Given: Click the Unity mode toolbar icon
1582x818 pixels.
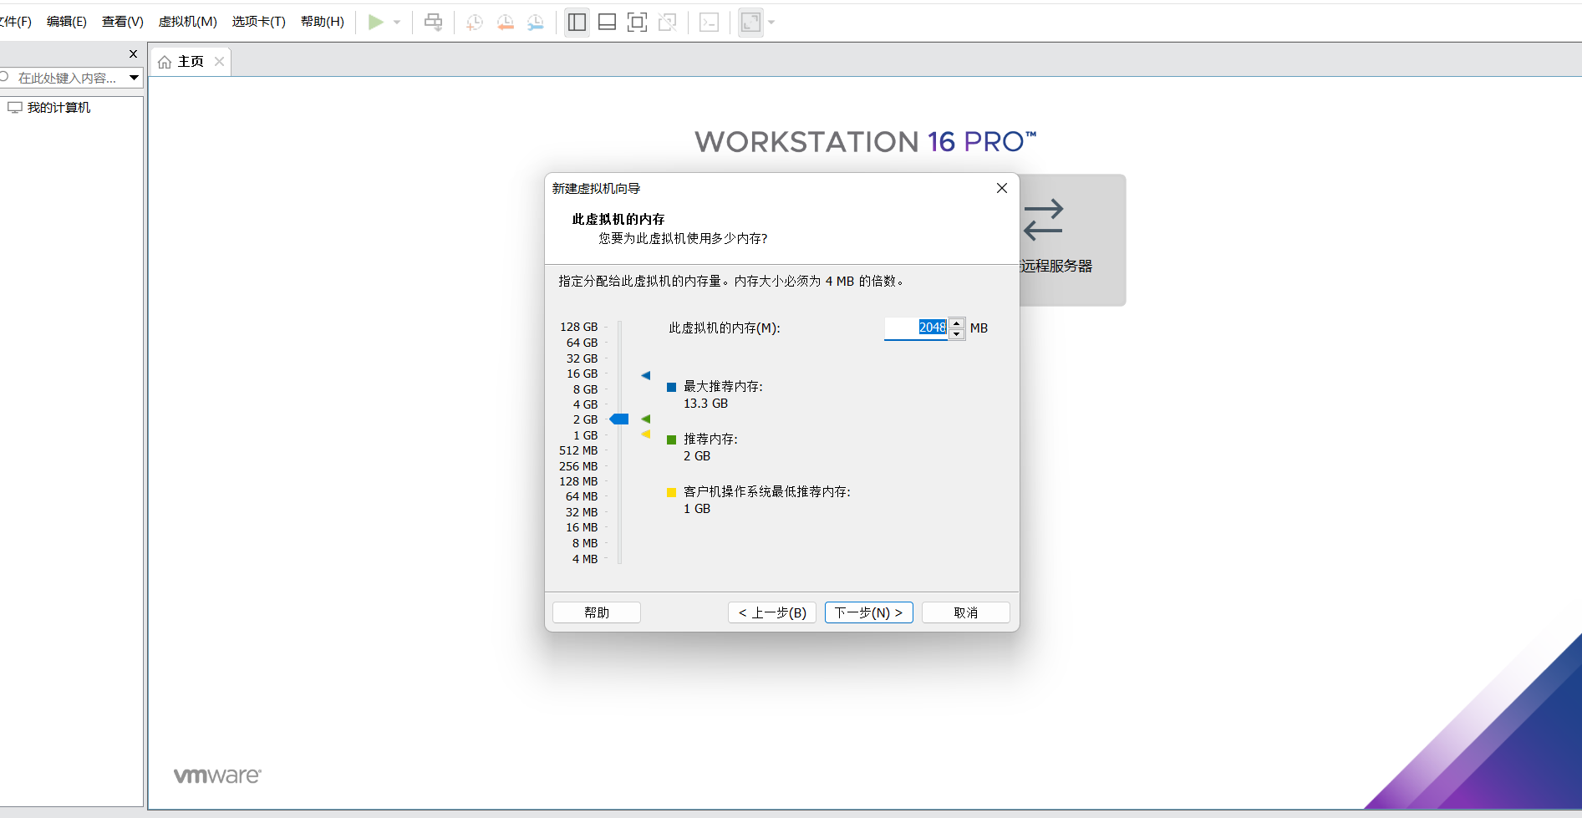Looking at the screenshot, I should click(667, 23).
